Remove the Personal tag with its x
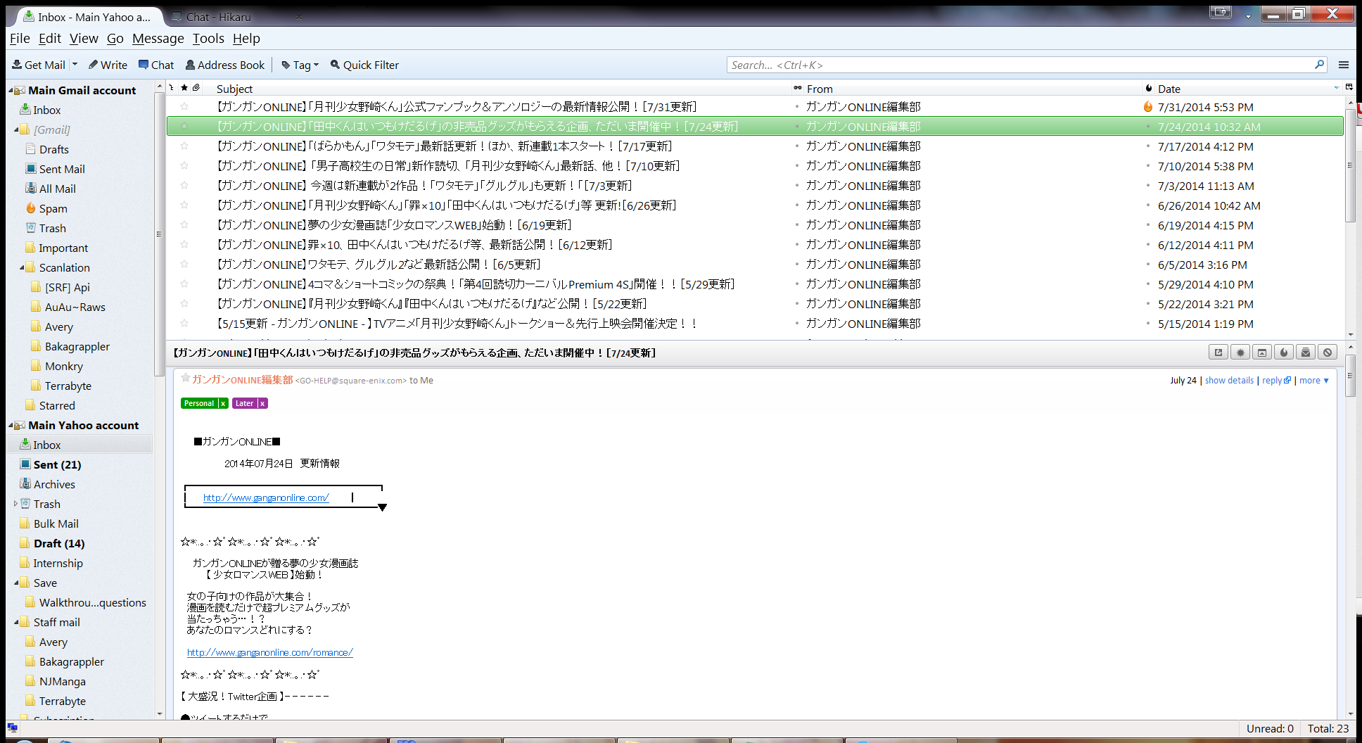Screen dimensions: 1362x743 (223, 403)
